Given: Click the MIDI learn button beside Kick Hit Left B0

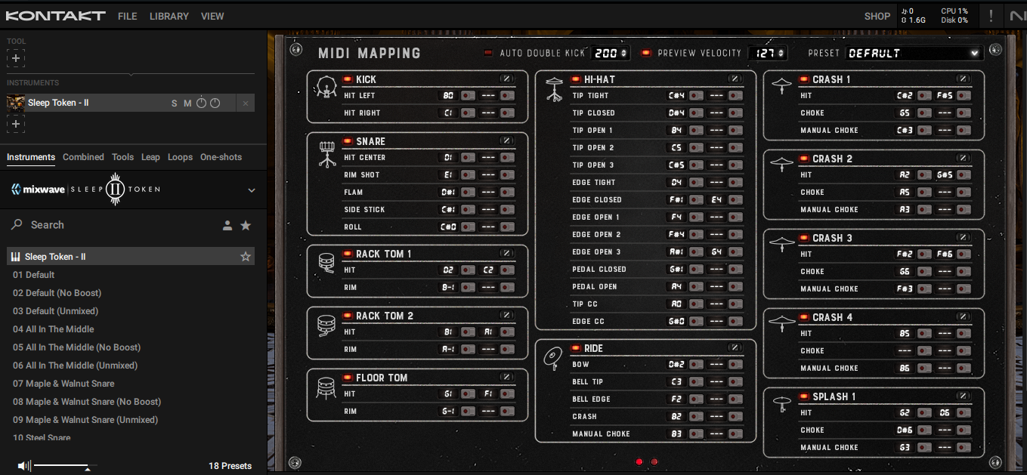Looking at the screenshot, I should pyautogui.click(x=468, y=96).
